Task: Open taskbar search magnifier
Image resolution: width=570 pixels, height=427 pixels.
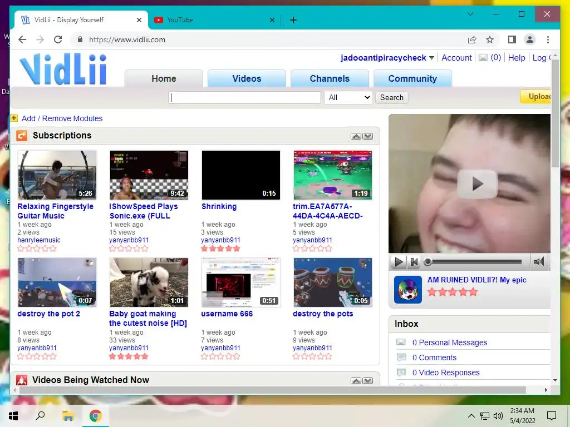Action: click(x=40, y=416)
